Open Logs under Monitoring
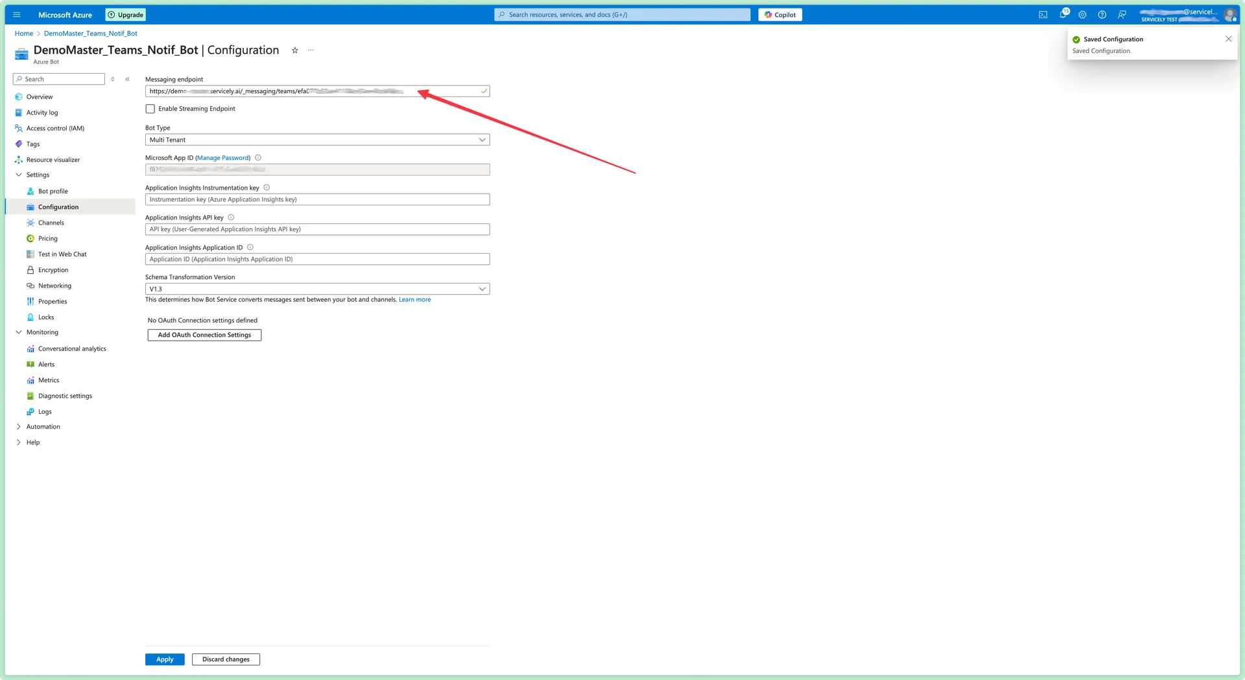The image size is (1245, 680). click(45, 412)
